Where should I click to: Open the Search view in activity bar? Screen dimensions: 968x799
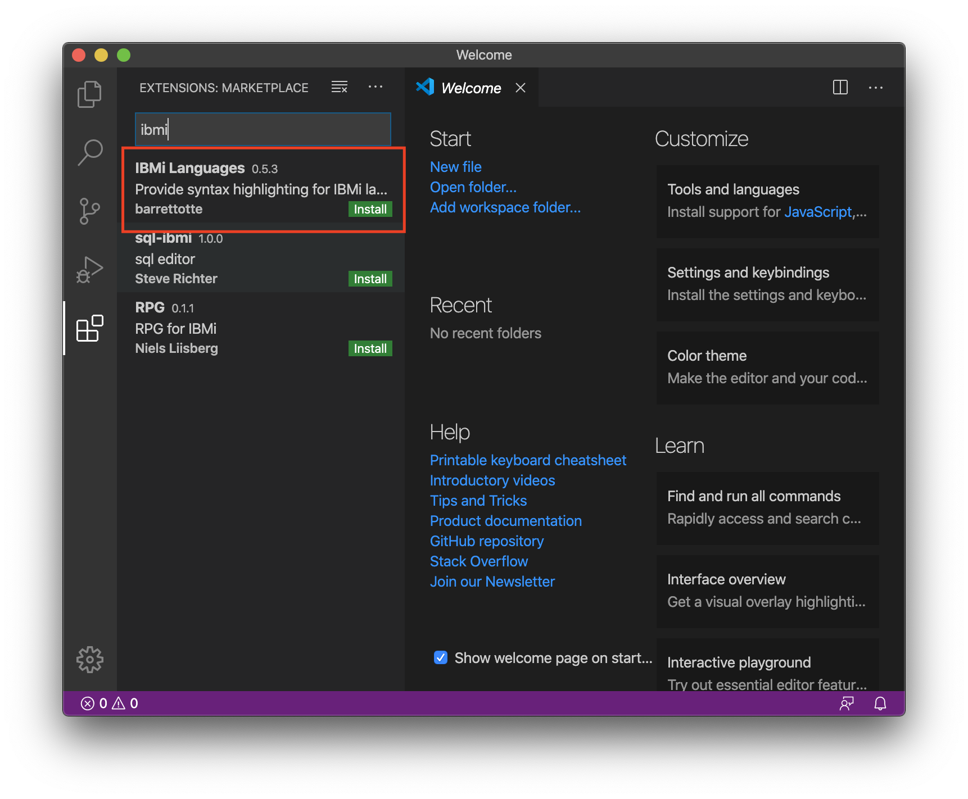coord(89,153)
